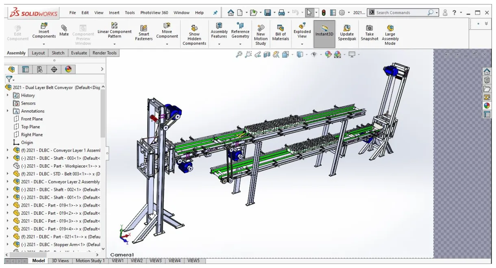Open the Appearances color wheel in task pane
The width and height of the screenshot is (496, 268).
(x=487, y=105)
